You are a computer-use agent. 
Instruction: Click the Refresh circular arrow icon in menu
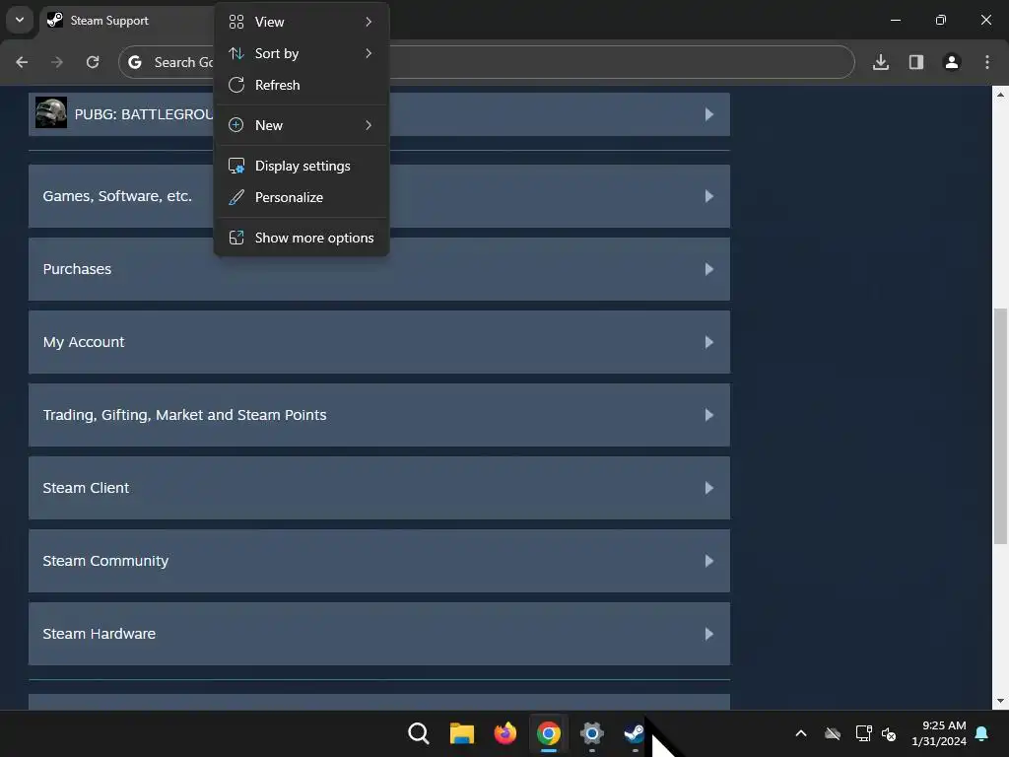236,85
